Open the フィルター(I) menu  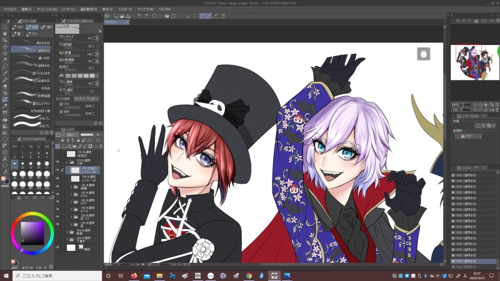coord(124,9)
